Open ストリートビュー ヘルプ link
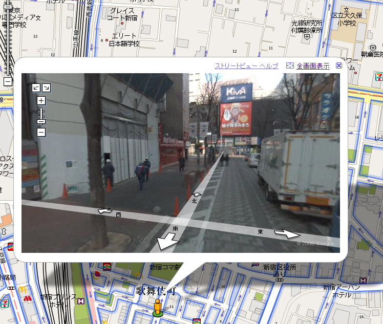 point(246,66)
